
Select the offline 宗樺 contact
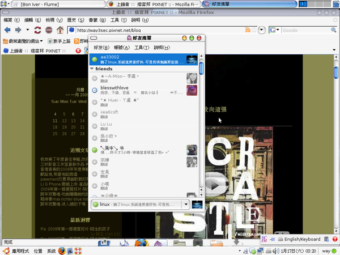point(144,162)
